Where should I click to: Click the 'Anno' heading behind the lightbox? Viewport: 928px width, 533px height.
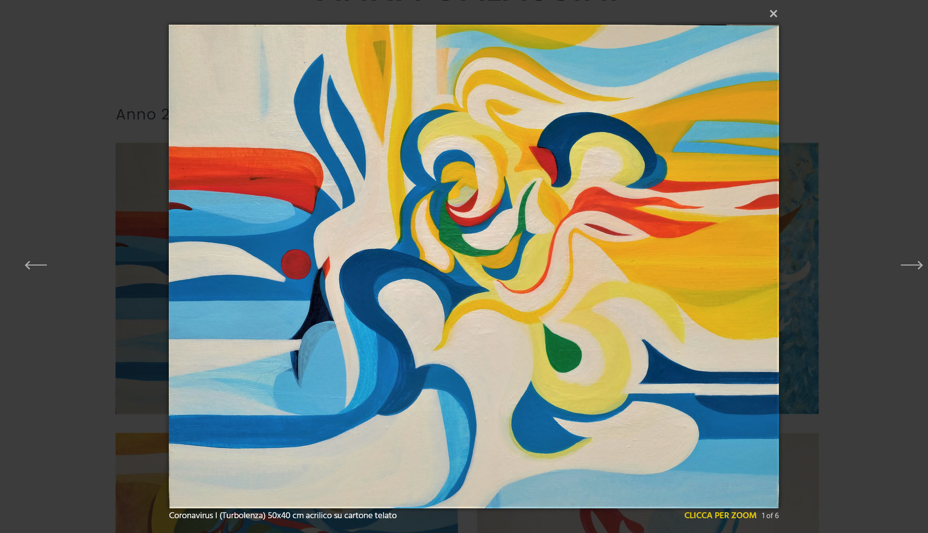(x=143, y=114)
